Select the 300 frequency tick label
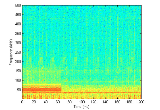This screenshot has width=160, height=110. point(18,43)
